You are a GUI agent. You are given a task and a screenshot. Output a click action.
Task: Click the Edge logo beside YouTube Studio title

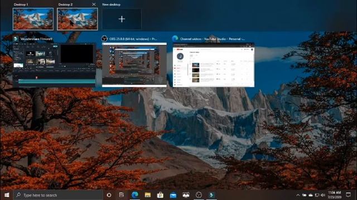point(175,39)
